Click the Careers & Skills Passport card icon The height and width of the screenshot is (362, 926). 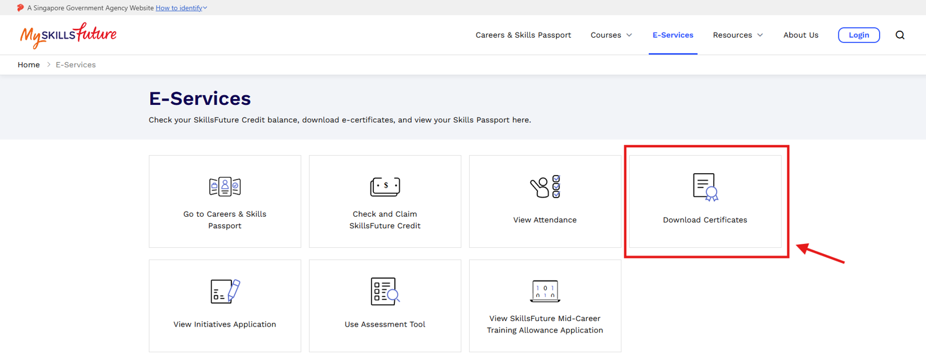pos(225,187)
